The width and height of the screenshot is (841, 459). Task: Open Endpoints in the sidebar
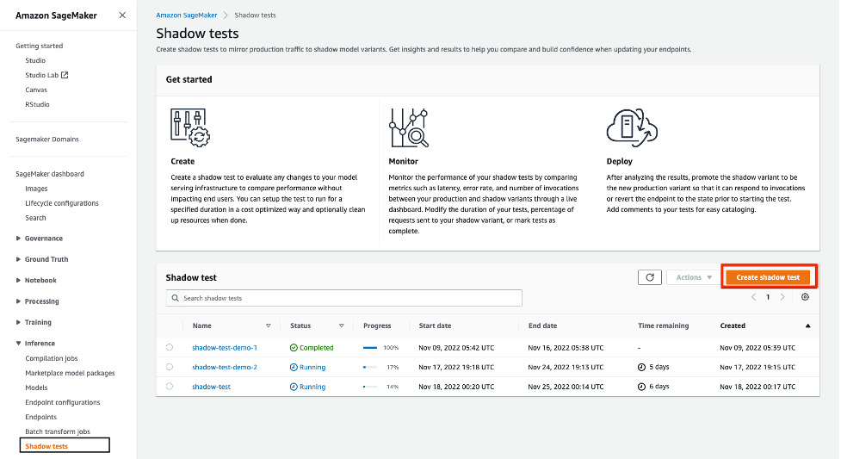[x=40, y=417]
